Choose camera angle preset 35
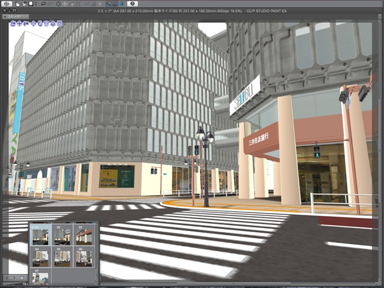This screenshot has height=288, width=384. [x=62, y=257]
